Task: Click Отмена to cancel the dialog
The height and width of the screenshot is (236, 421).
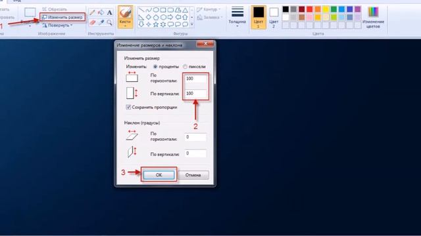Action: click(x=193, y=175)
